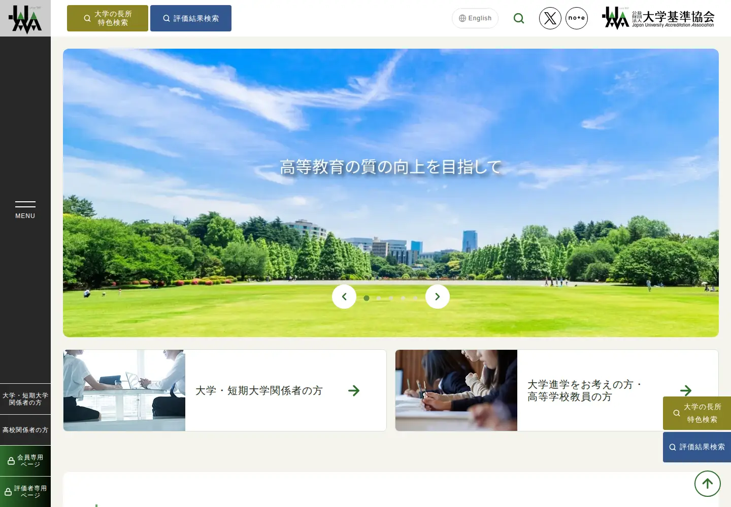Viewport: 731px width, 507px height.
Task: Open sidebar 大学・短期大学関係者の方 item
Action: click(25, 399)
